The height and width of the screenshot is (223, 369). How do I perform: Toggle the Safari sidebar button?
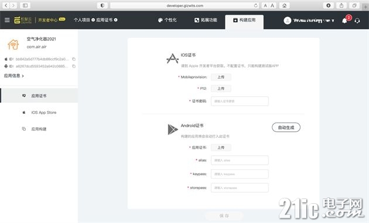[x=25, y=5]
